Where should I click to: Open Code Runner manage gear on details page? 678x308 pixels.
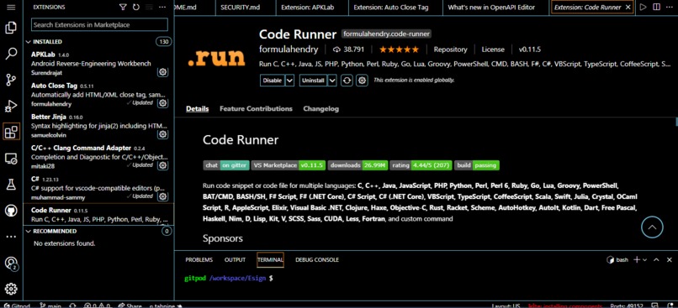click(x=363, y=81)
